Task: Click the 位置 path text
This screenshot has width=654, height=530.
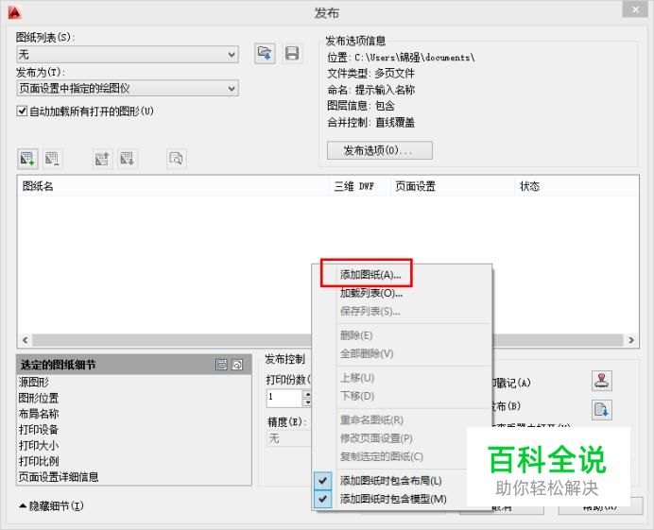Action: (401, 57)
